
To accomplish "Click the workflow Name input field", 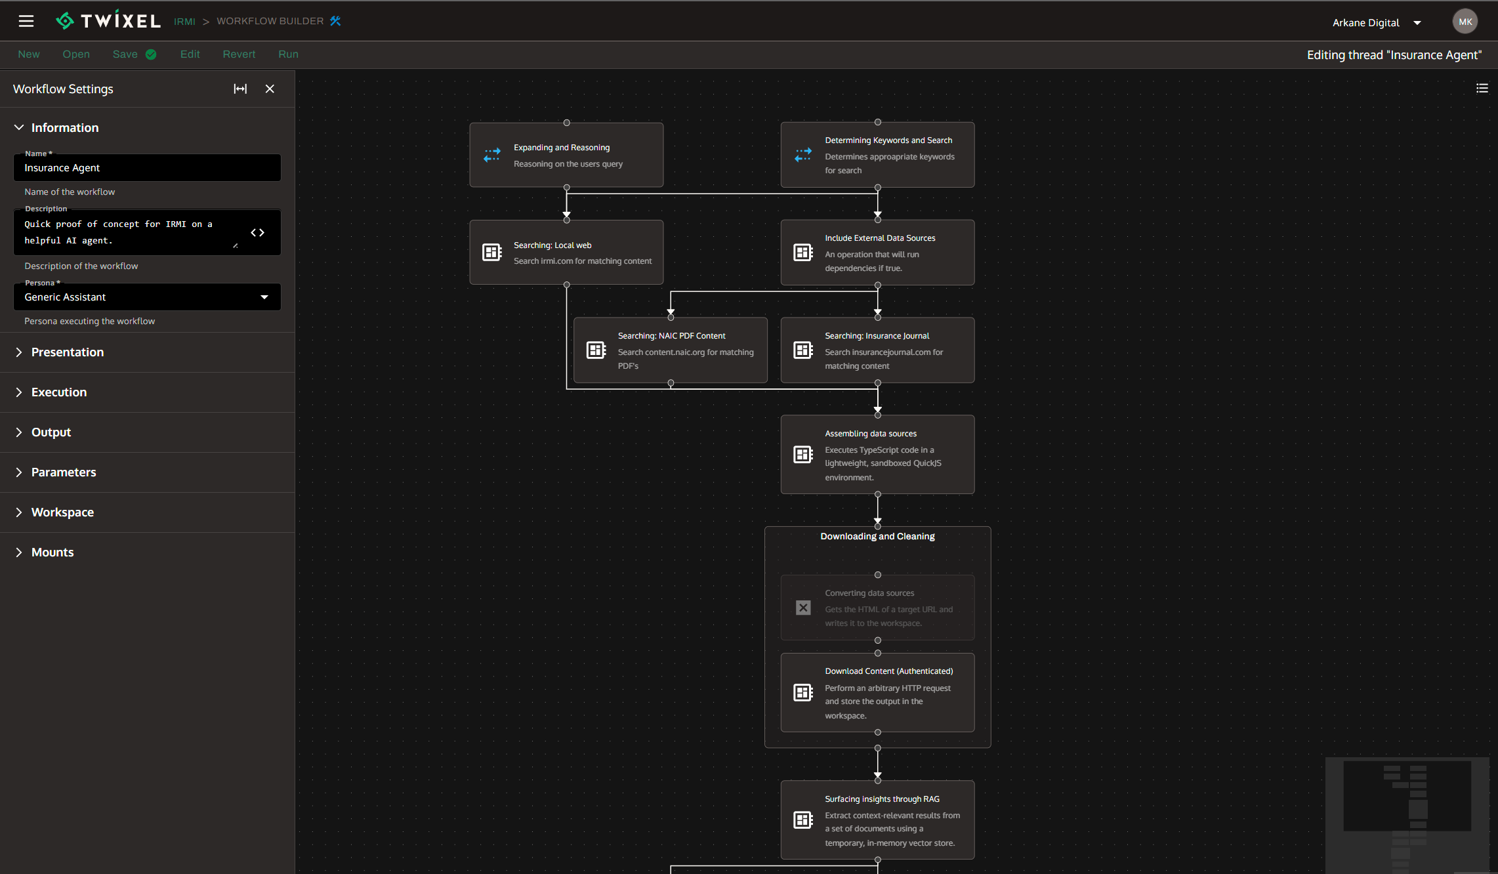I will (147, 167).
